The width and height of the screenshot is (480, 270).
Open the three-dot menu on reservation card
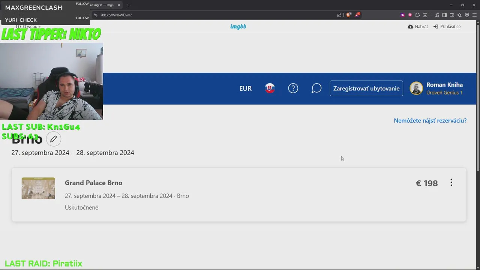coord(451,183)
